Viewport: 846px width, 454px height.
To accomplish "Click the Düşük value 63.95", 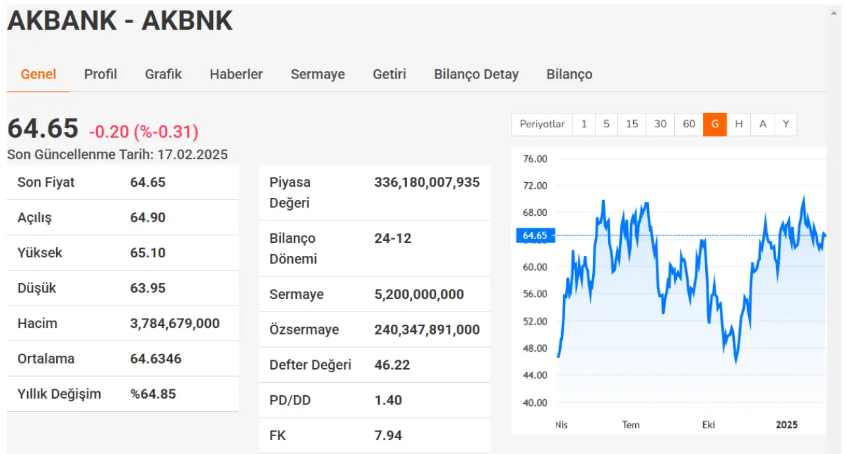I will point(148,288).
